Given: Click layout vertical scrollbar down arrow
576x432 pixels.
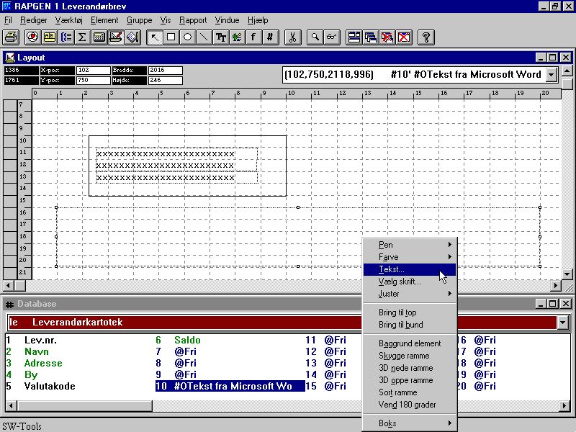Looking at the screenshot, I should 567,274.
